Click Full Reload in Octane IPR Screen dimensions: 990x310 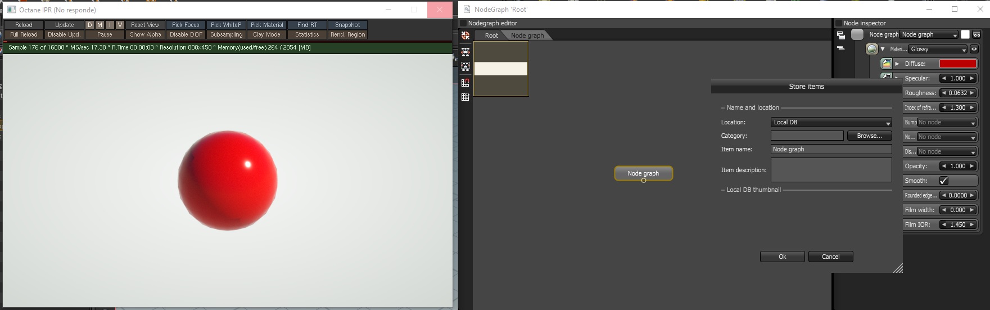click(x=24, y=34)
